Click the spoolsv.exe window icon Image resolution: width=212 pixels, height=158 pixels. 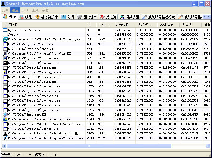point(5,110)
